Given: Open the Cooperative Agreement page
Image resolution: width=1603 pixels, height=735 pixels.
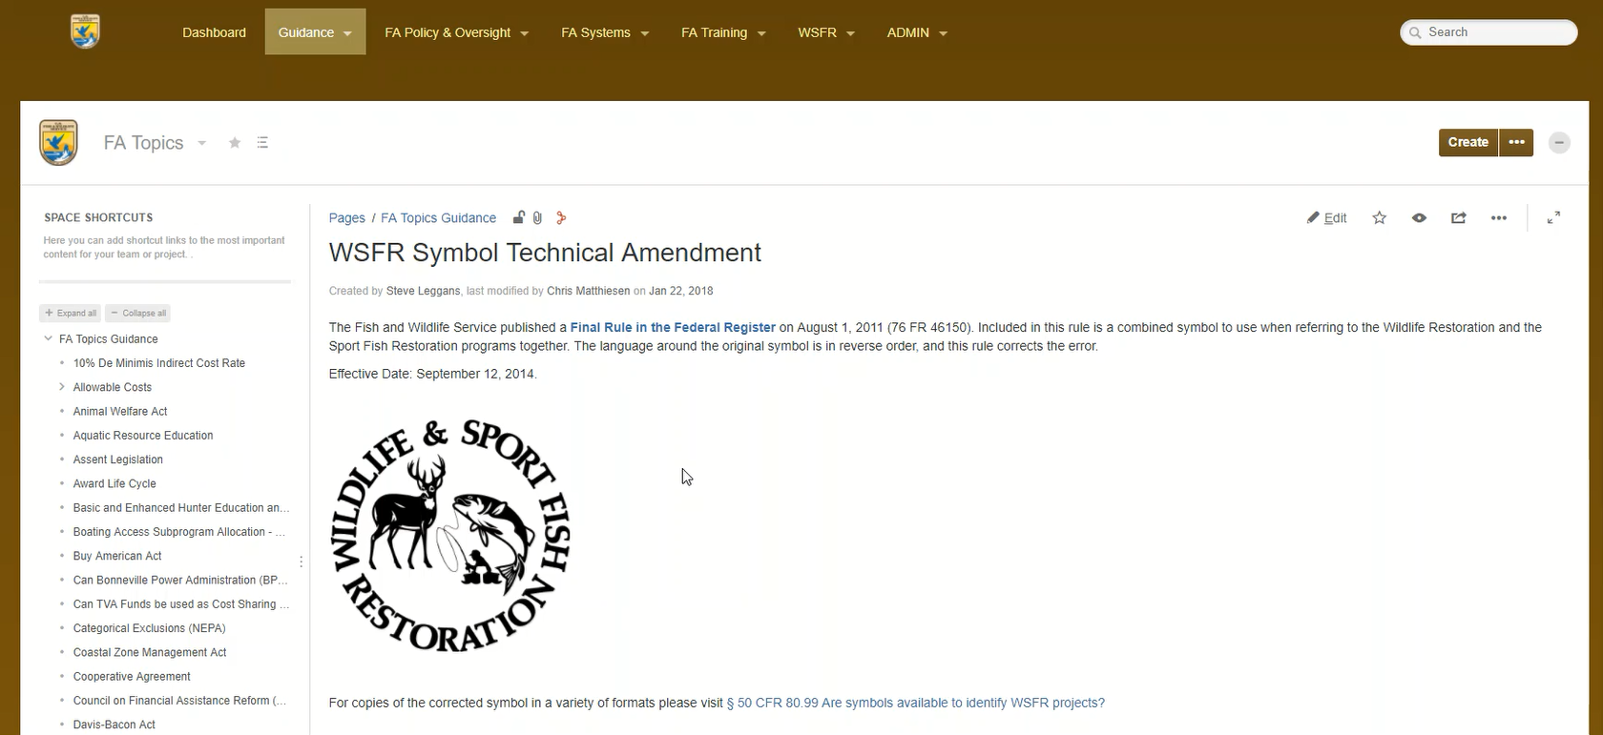Looking at the screenshot, I should [x=132, y=677].
